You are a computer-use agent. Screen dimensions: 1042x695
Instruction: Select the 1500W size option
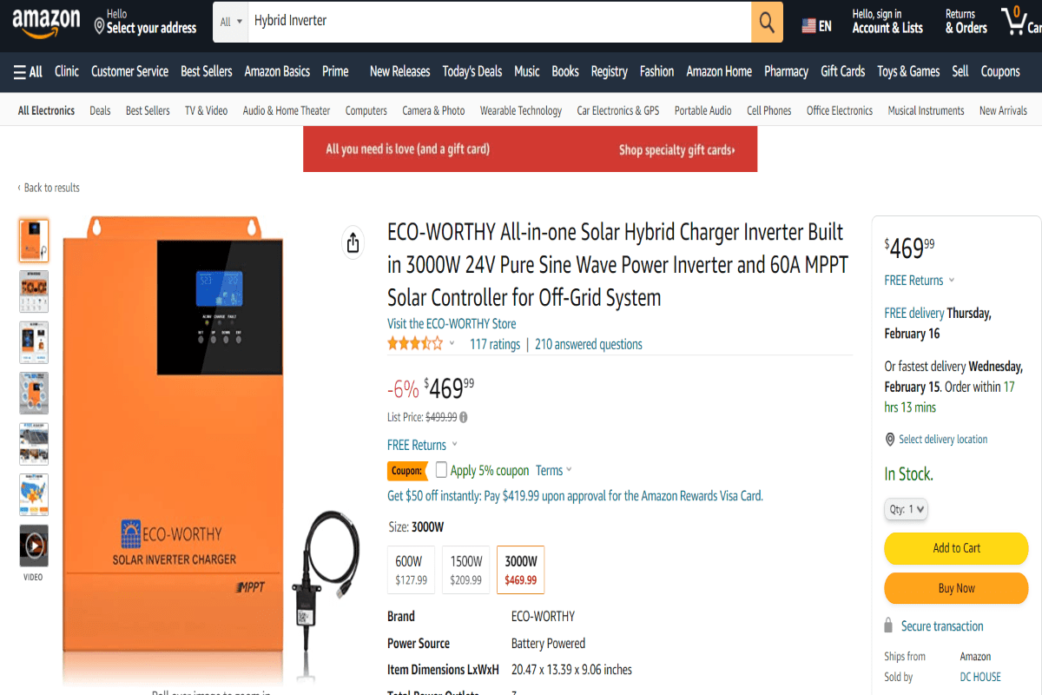(x=466, y=569)
